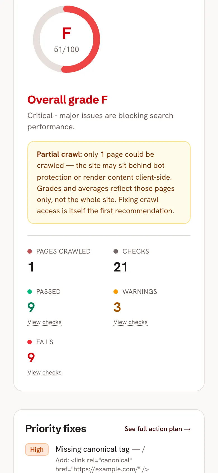Click the red Pages Crawled dot

pyautogui.click(x=30, y=251)
